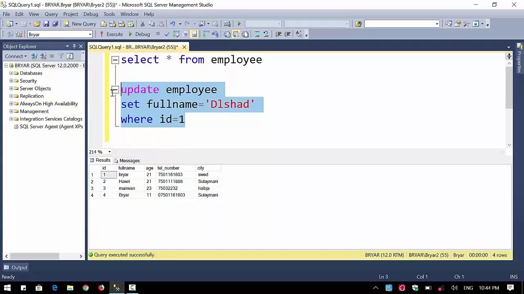524x294 pixels.
Task: Select the SQLQuery1.sql document tab
Action: click(x=133, y=47)
